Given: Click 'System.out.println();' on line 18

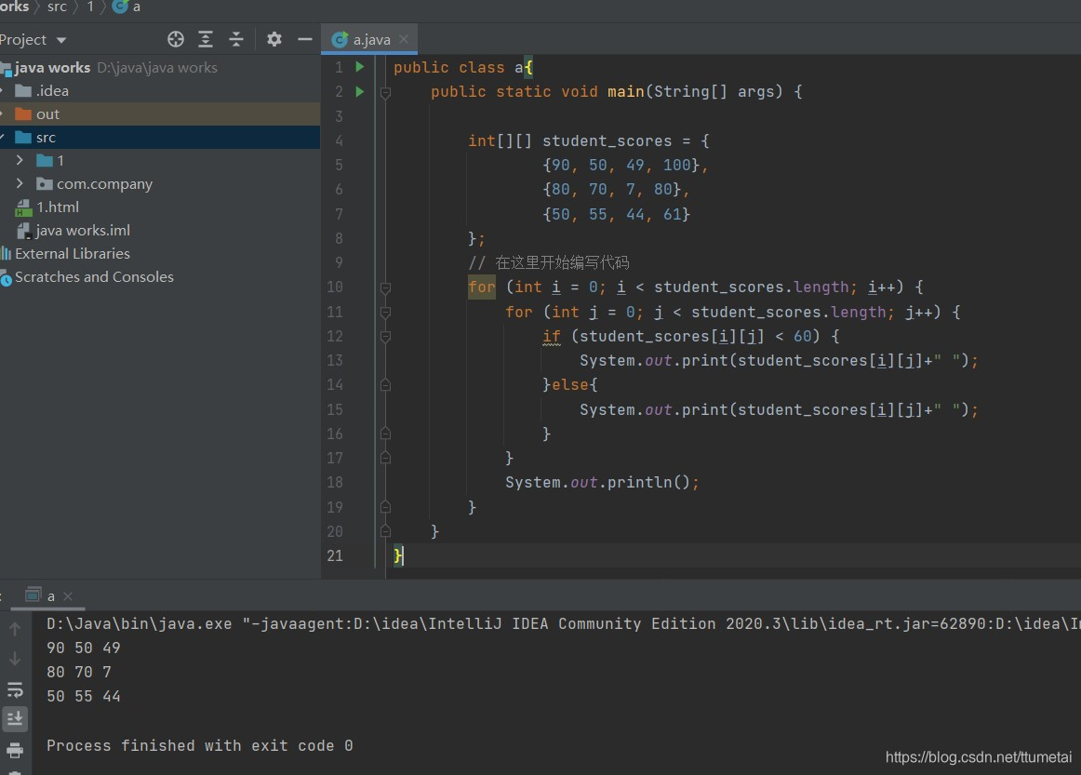Looking at the screenshot, I should tap(602, 482).
